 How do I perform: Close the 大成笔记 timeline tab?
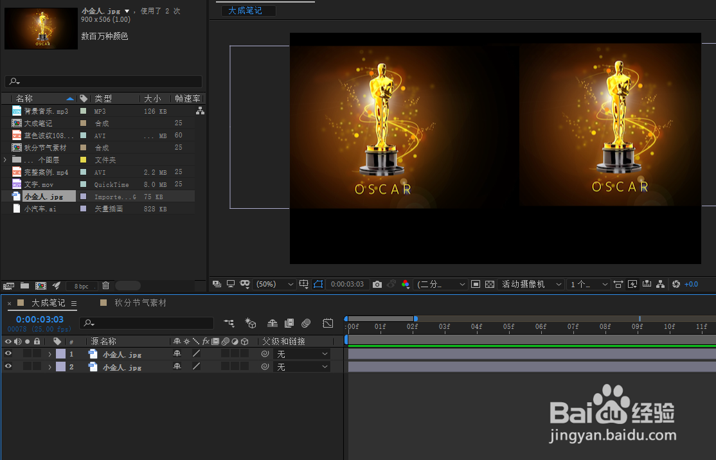tap(9, 303)
